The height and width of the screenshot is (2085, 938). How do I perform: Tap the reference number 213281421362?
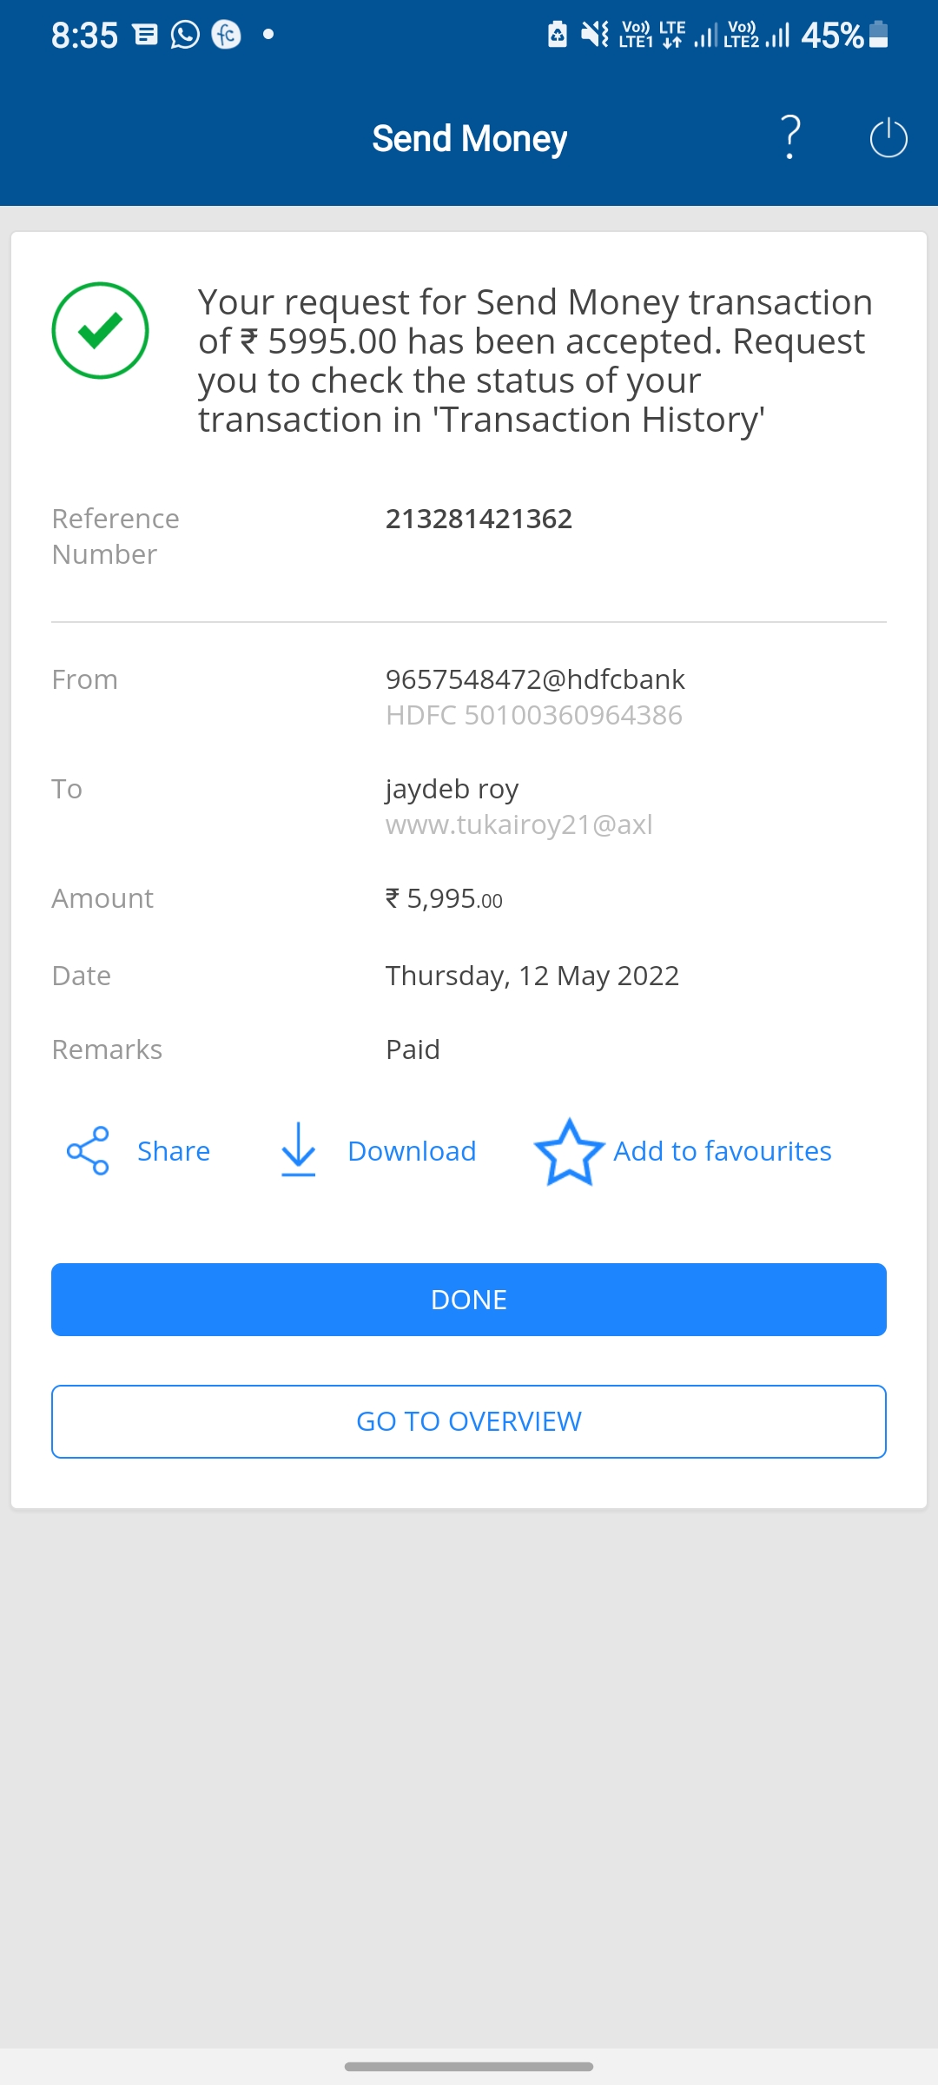click(x=479, y=519)
